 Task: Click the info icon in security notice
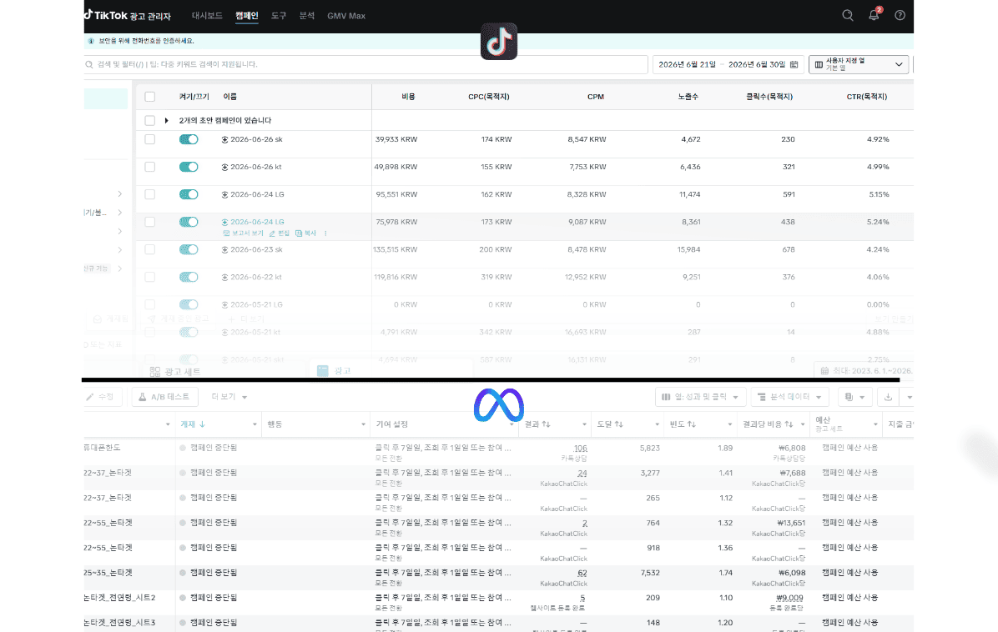coord(91,41)
